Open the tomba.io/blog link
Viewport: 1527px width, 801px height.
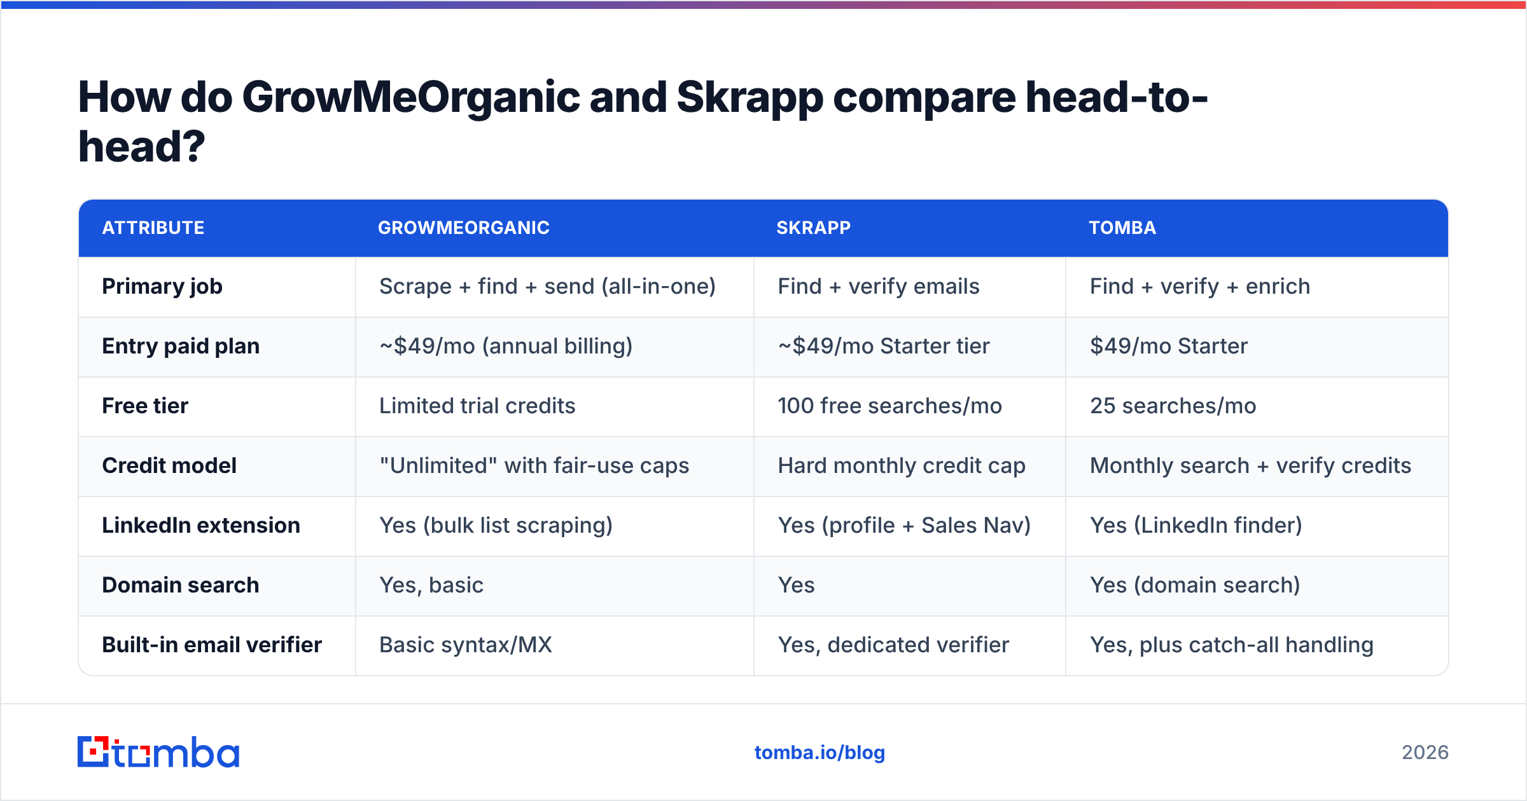point(819,753)
